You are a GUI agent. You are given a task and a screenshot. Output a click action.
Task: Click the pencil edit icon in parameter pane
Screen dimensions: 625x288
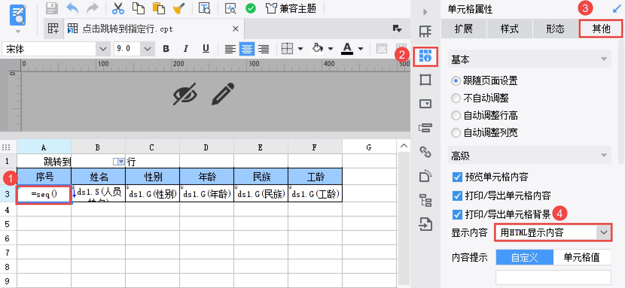[223, 94]
